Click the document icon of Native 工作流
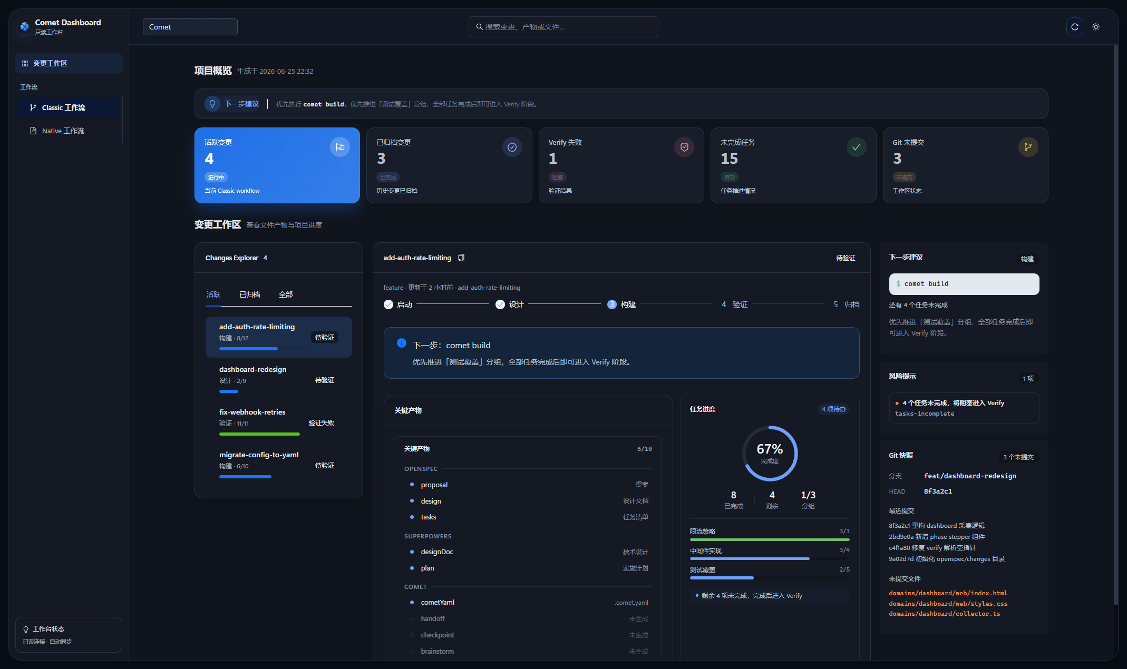Viewport: 1127px width, 669px height. (33, 131)
